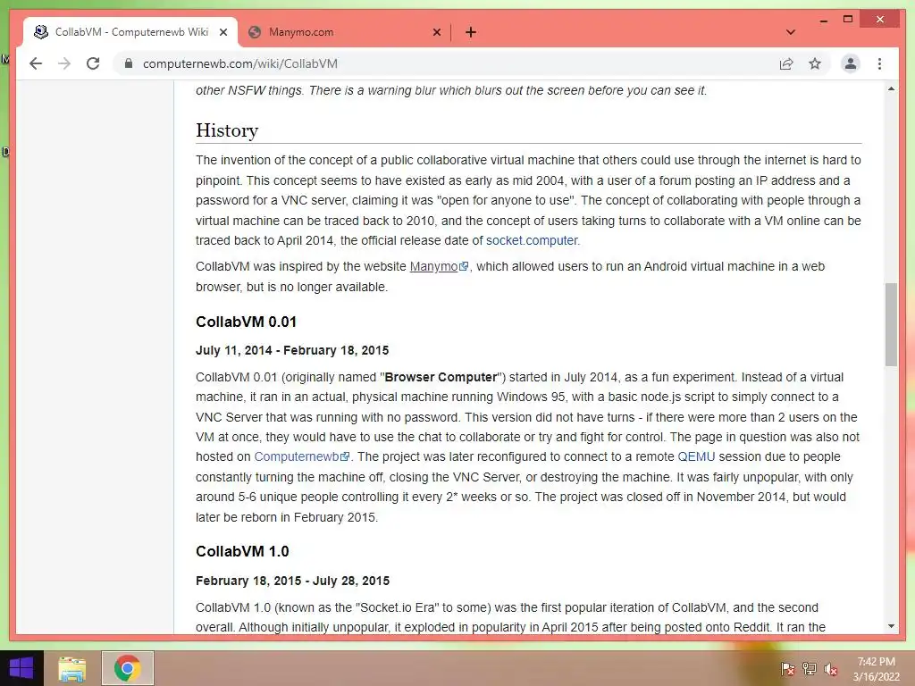The image size is (915, 686).
Task: View site lock information icon
Action: click(x=129, y=63)
